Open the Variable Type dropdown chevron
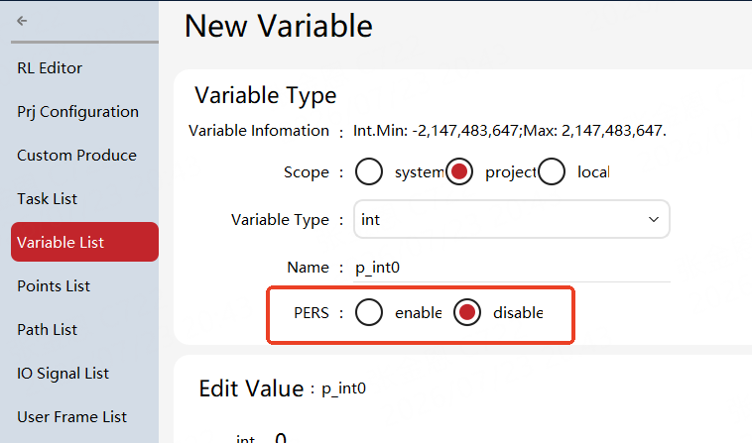This screenshot has height=443, width=752. [x=653, y=219]
